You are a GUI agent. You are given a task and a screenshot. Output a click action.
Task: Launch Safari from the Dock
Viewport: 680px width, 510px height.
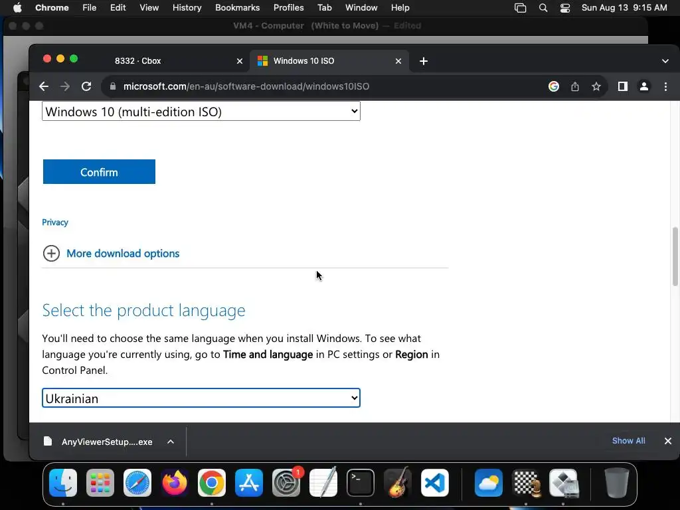coord(137,482)
